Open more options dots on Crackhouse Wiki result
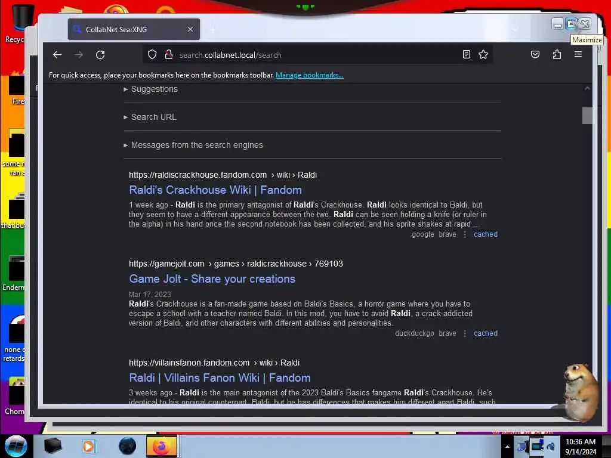Viewport: 611px width, 458px height. [464, 234]
